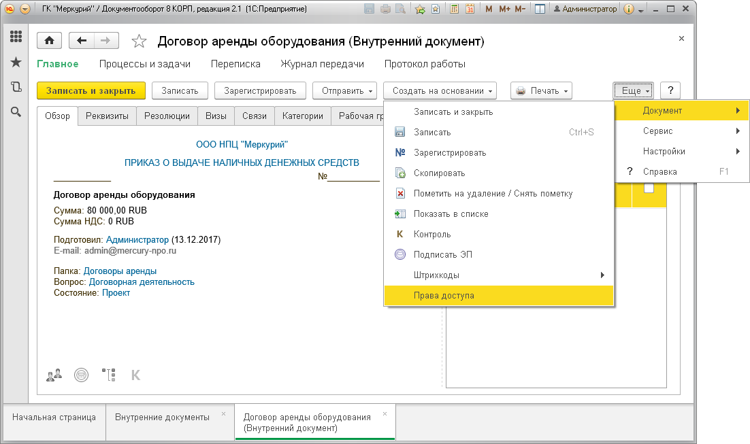Screen dimensions: 750x444
Task: Choose Зарегистрировать in the menu
Action: [x=499, y=152]
